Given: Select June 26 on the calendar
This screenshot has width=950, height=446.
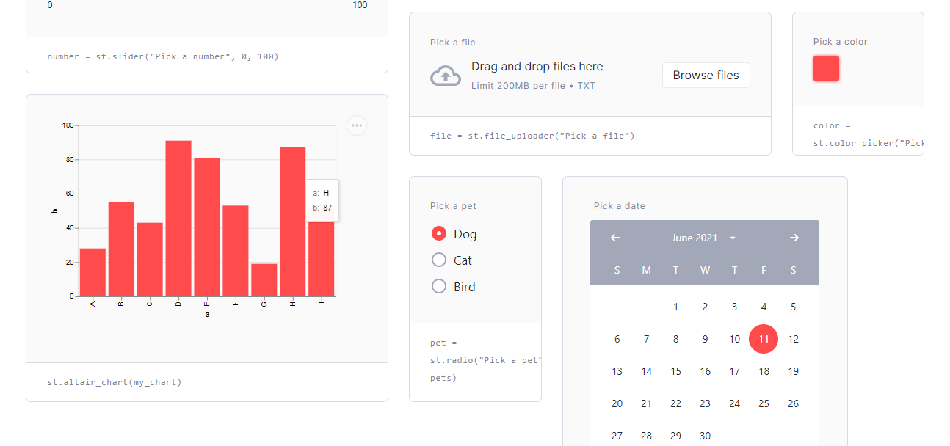Looking at the screenshot, I should pyautogui.click(x=793, y=403).
